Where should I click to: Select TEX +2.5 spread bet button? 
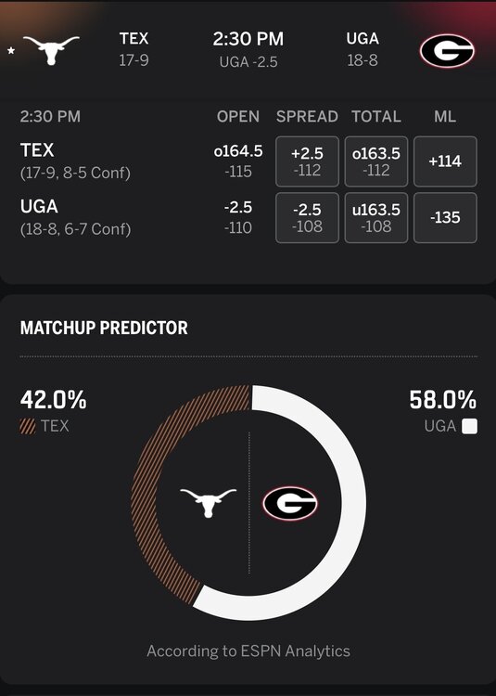point(307,161)
